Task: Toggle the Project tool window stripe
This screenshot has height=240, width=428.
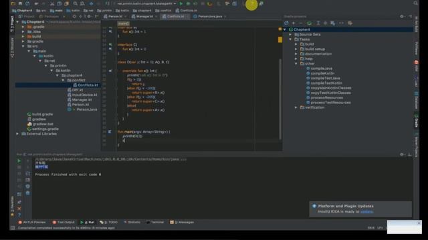Action: pos(12,24)
